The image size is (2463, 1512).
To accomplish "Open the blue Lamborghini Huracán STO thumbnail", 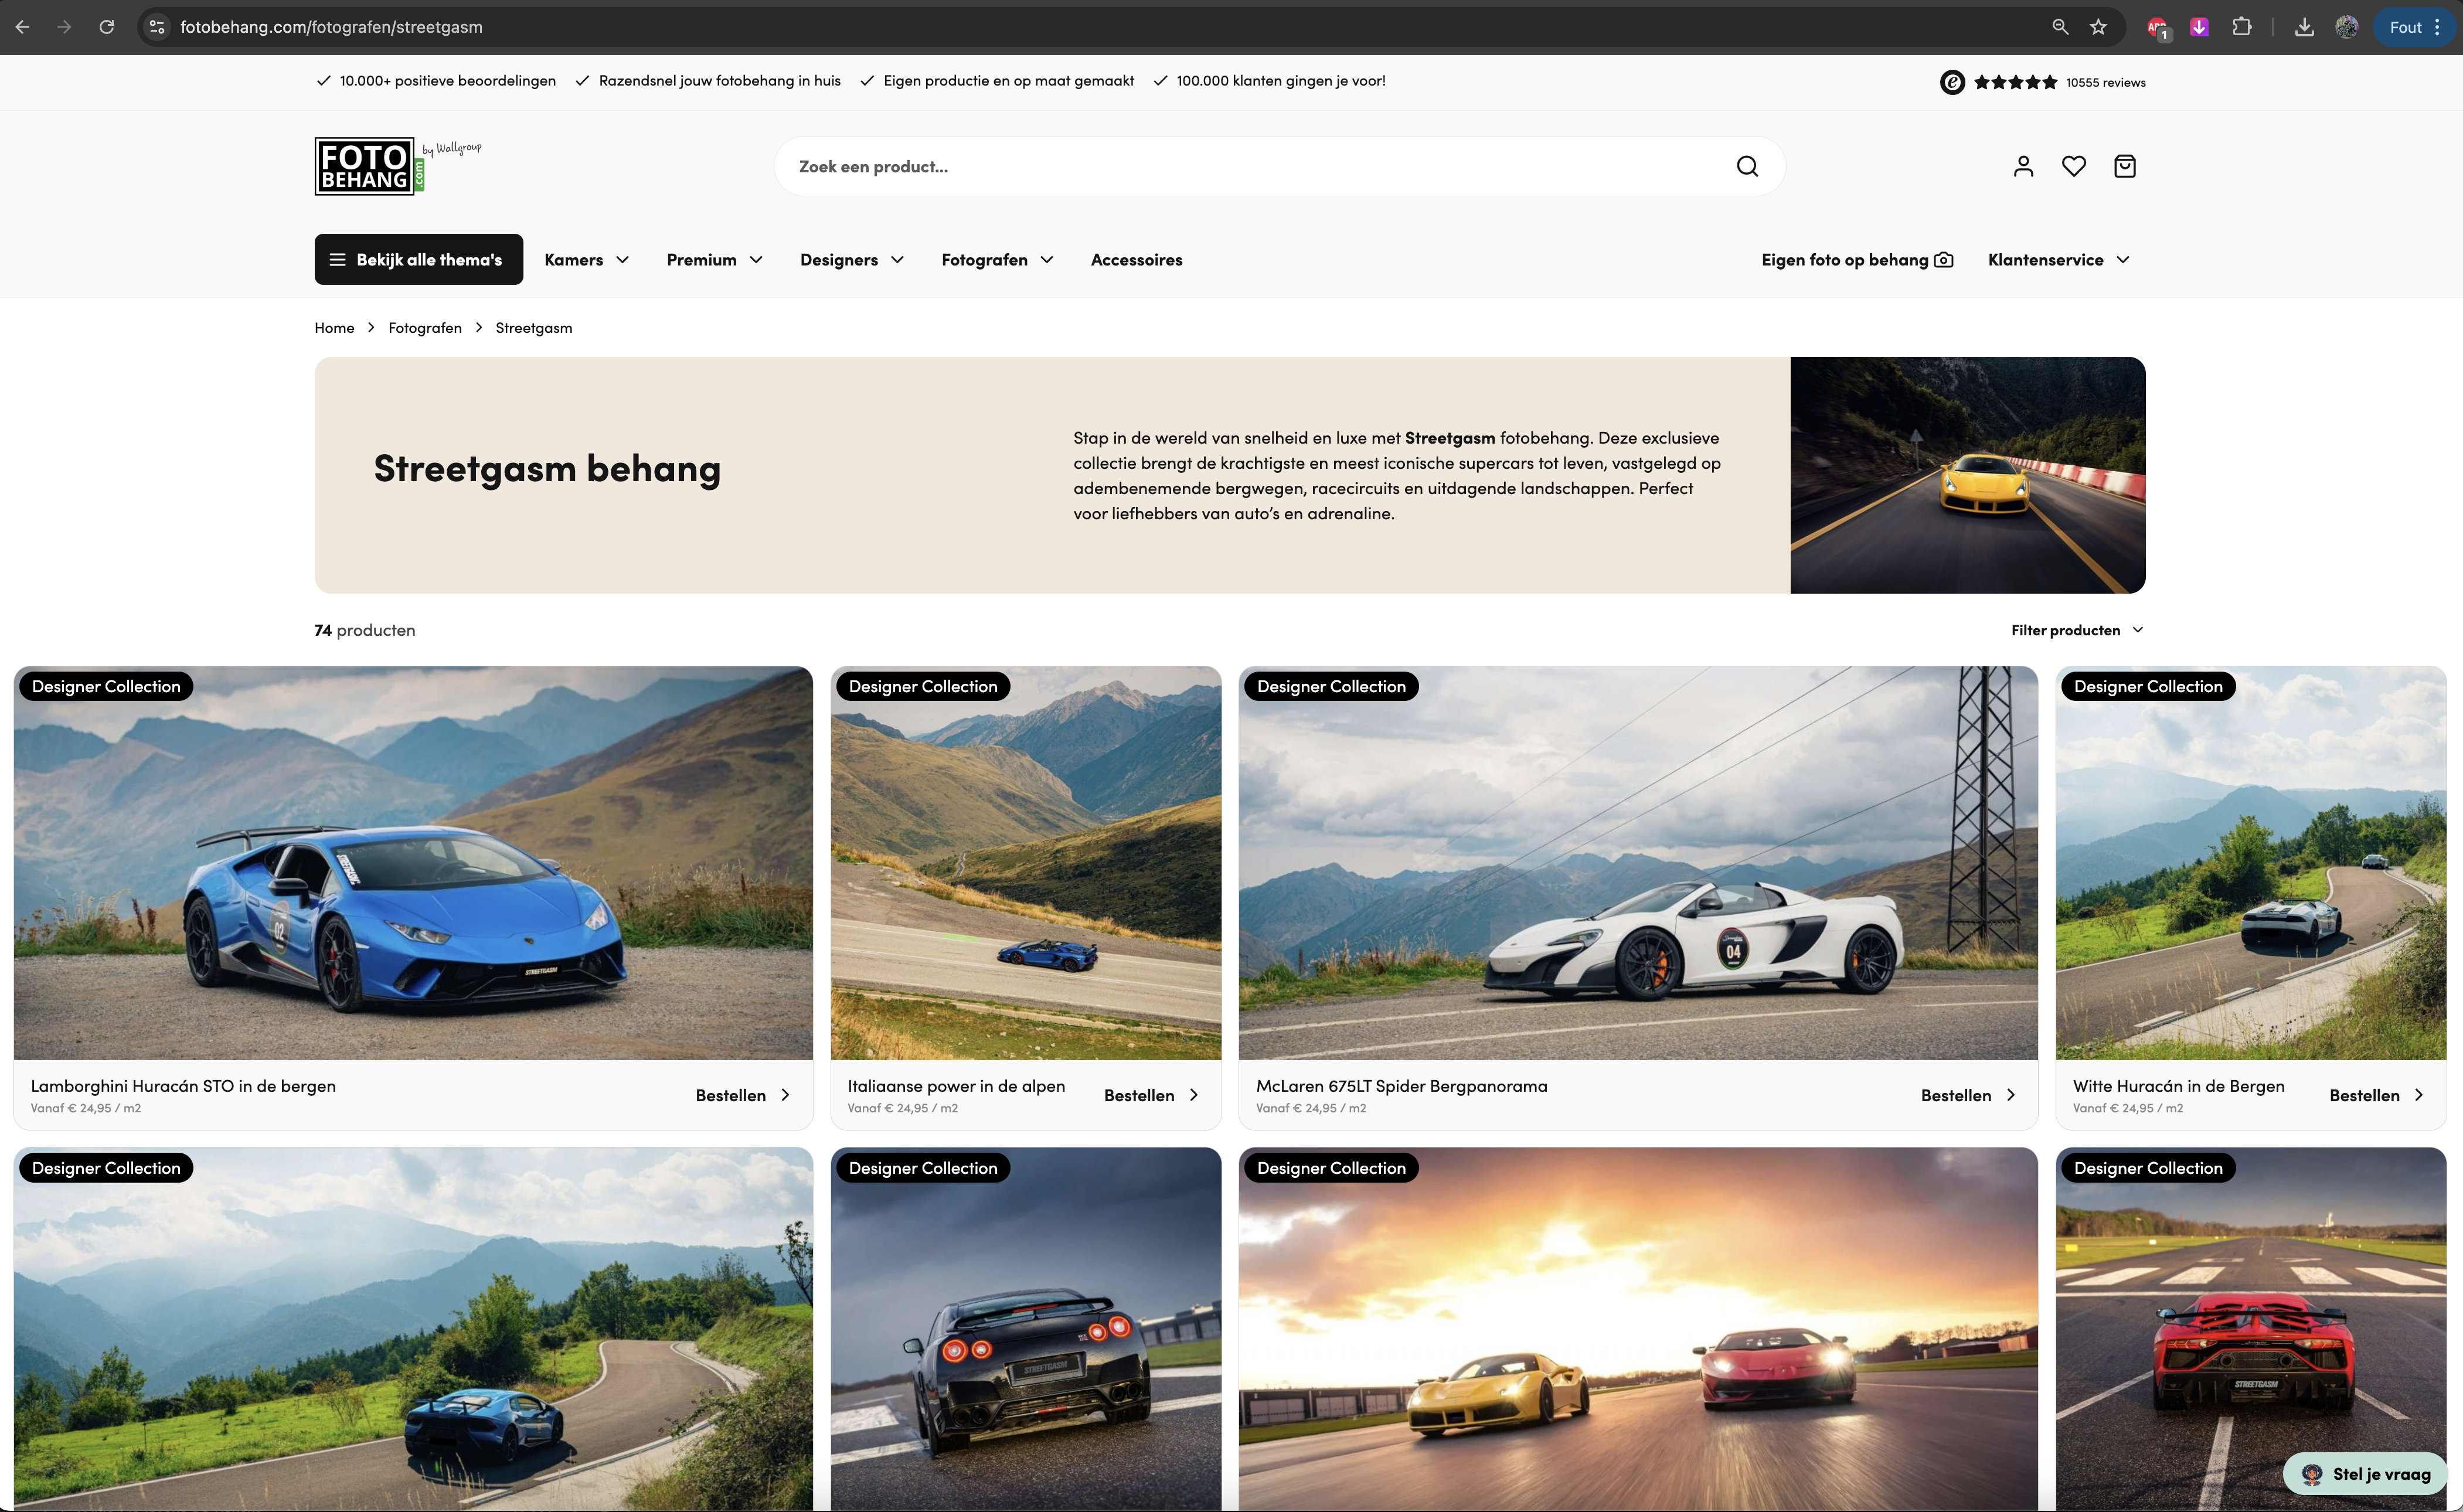I will (413, 862).
